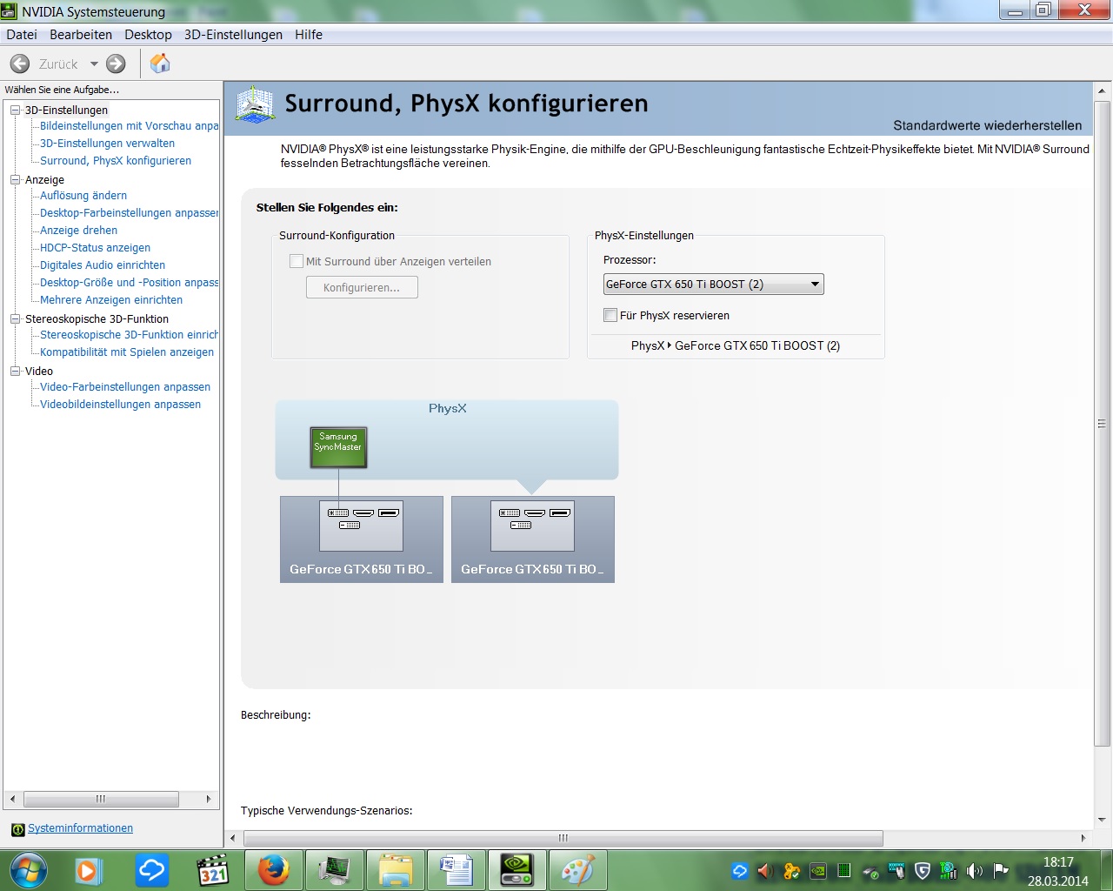1113x891 pixels.
Task: Click the Back arrow button
Action: point(20,64)
